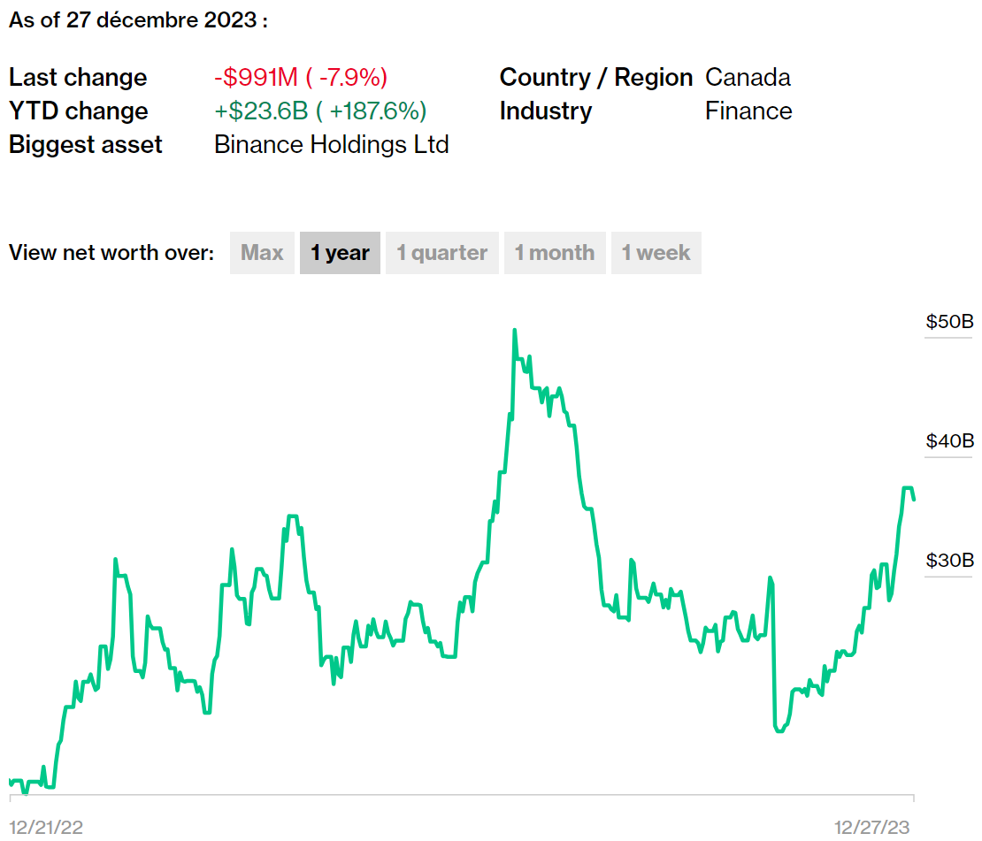
Task: Click the 12/27/23 end date label
Action: point(874,826)
